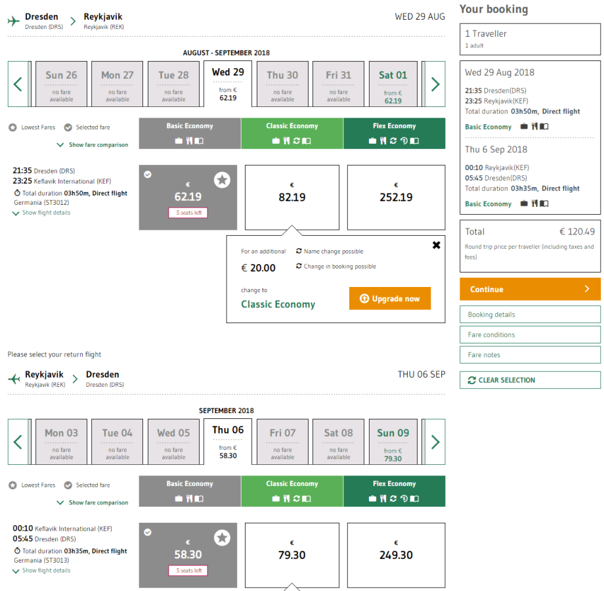Select Sat 01 outbound date tab
The height and width of the screenshot is (591, 604).
(393, 84)
